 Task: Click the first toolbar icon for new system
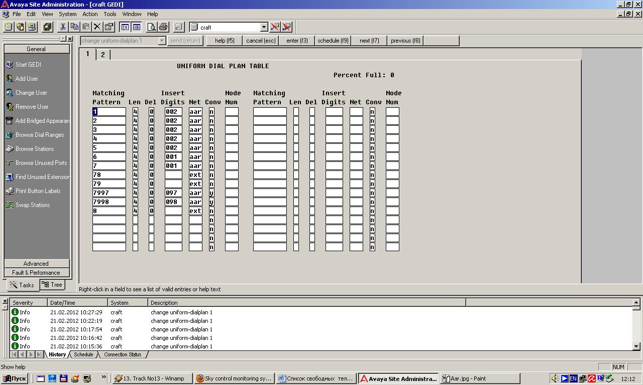(x=9, y=27)
